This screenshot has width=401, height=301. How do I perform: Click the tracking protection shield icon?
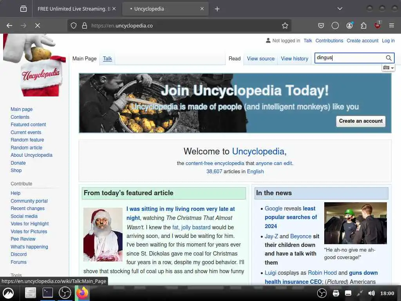pyautogui.click(x=74, y=25)
